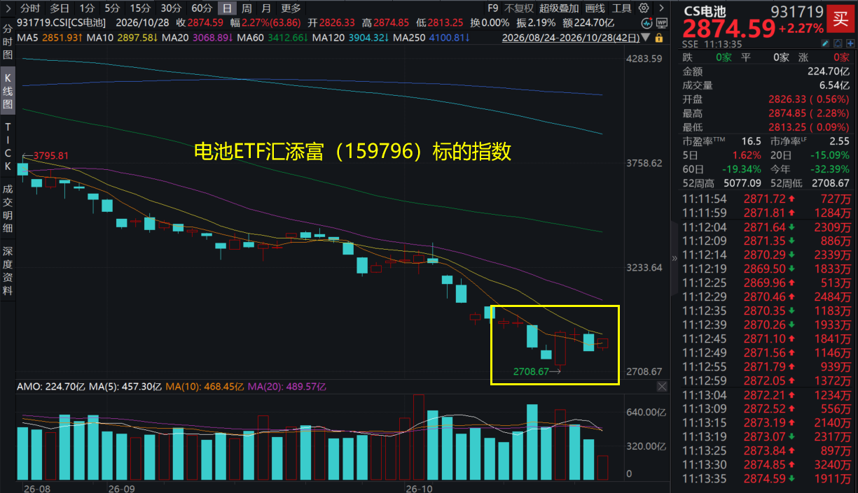Expand left sidebar with top-left arrow
The image size is (858, 493).
[7, 8]
